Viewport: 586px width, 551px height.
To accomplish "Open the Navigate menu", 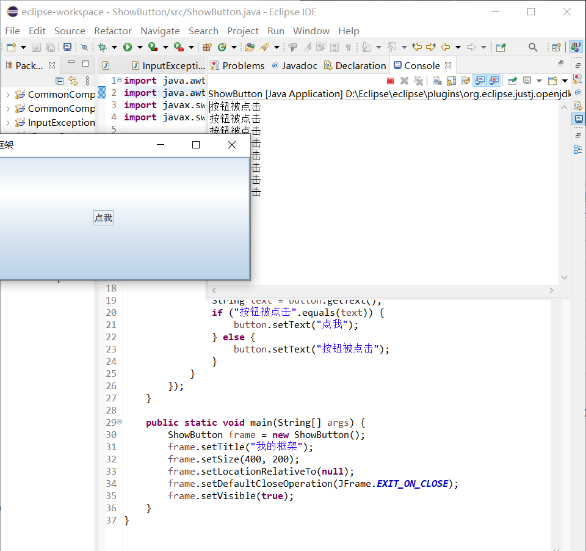I will [160, 31].
